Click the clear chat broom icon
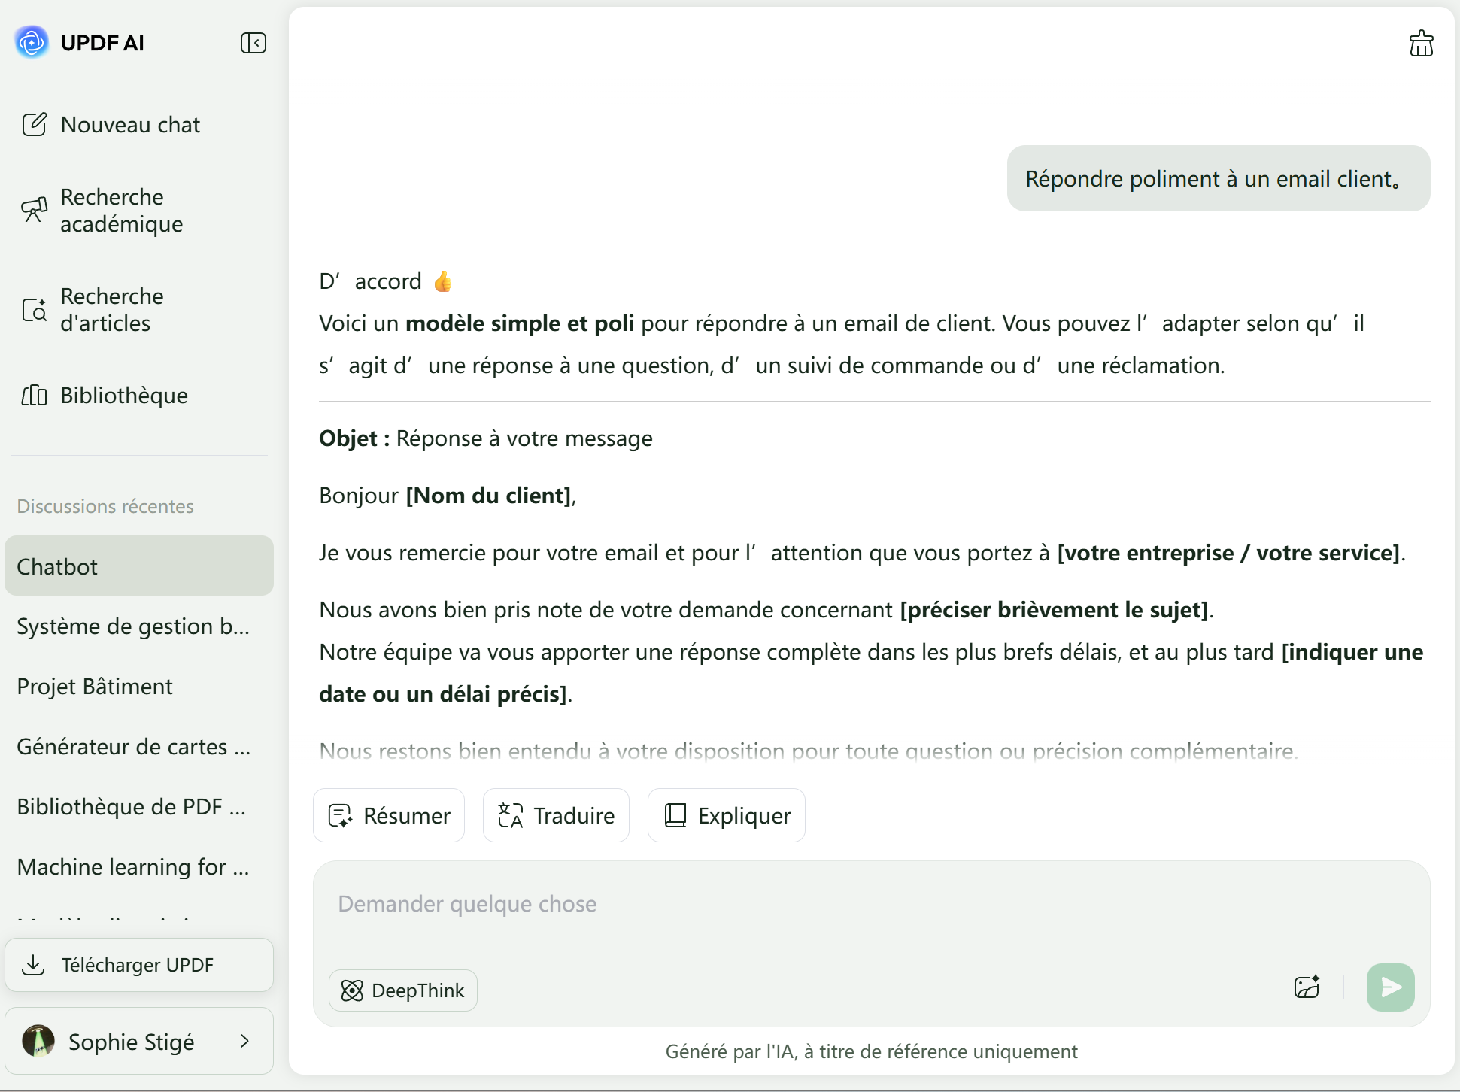 (x=1421, y=44)
